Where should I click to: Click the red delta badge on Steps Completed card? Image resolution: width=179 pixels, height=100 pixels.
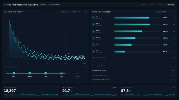tap(57, 87)
